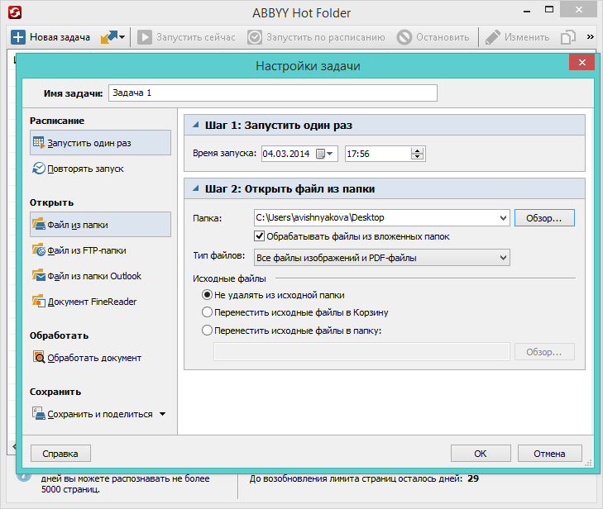Screen dimensions: 603x509
Task: Click the New task plus icon
Action: [17, 37]
